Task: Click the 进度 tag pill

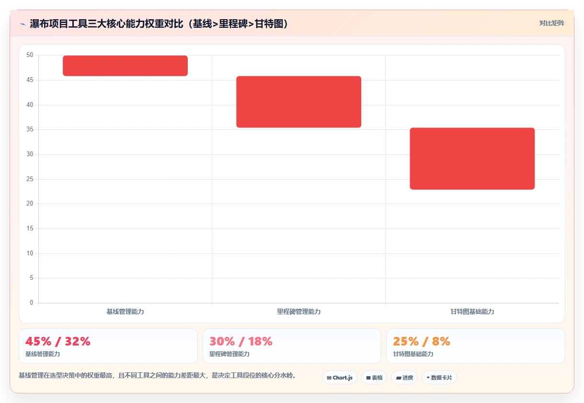Action: coord(404,378)
